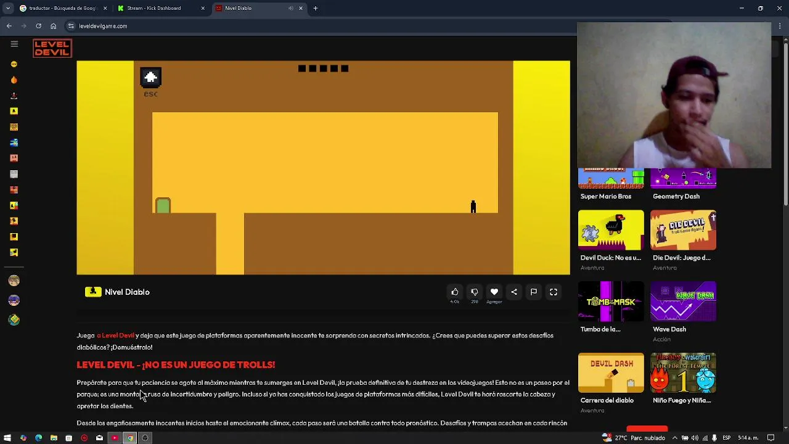Close the Stream Kick Dashboard tab
Image resolution: width=789 pixels, height=444 pixels.
pyautogui.click(x=203, y=8)
